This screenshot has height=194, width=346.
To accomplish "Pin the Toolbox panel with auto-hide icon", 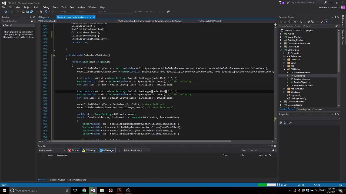I will point(31,17).
